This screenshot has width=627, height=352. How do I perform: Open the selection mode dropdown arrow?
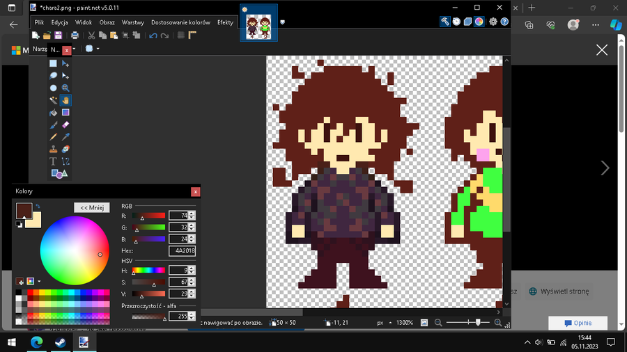click(98, 49)
